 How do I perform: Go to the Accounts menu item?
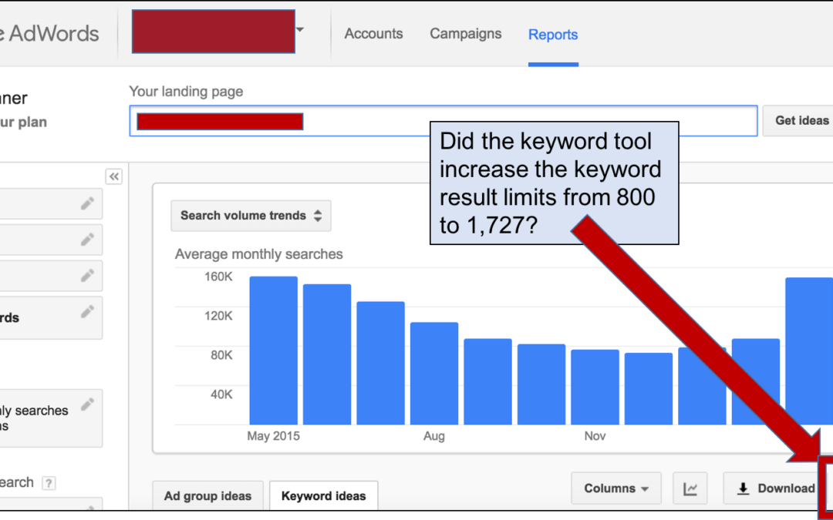[373, 34]
